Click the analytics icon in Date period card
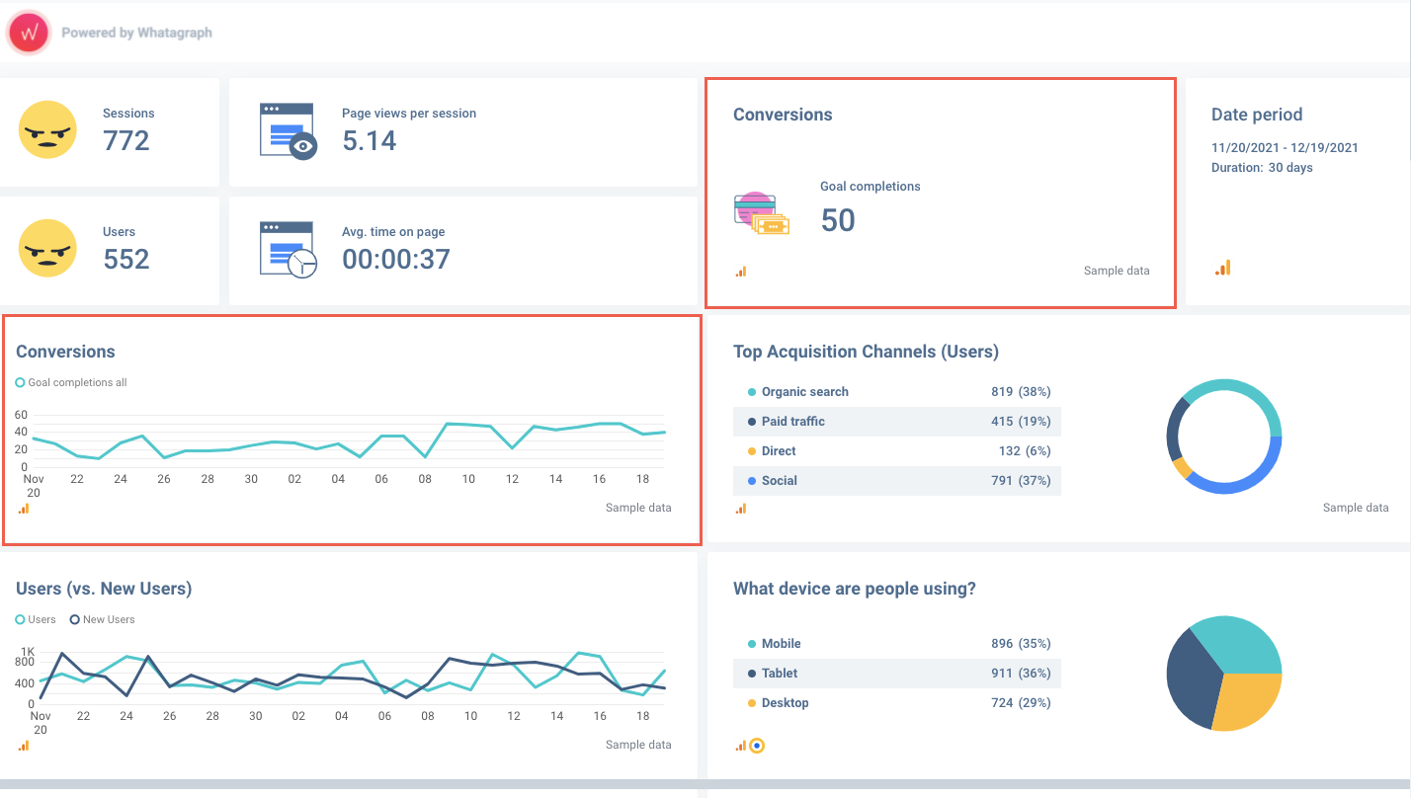1411x798 pixels. click(1223, 268)
